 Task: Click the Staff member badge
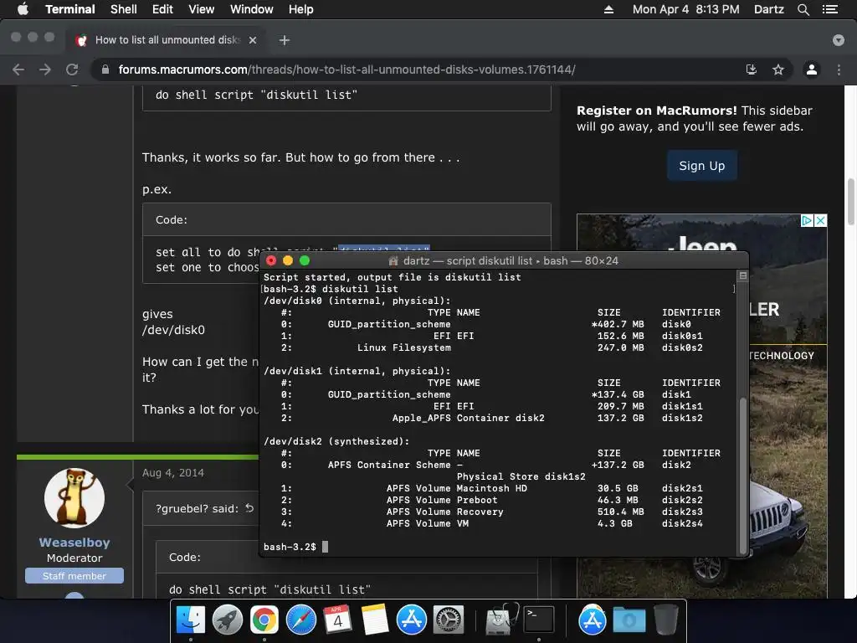(x=74, y=576)
